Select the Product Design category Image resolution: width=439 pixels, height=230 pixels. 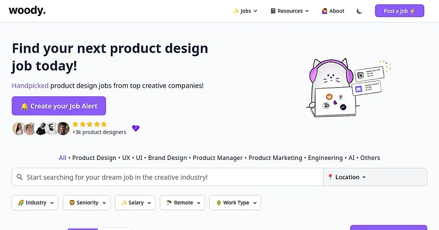(x=94, y=158)
